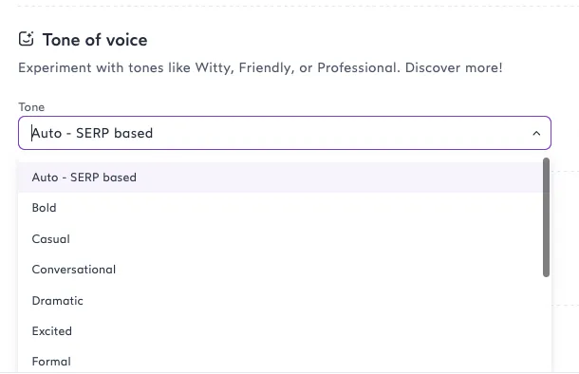This screenshot has width=579, height=374.
Task: Select the Conversational tone option
Action: pyautogui.click(x=281, y=270)
